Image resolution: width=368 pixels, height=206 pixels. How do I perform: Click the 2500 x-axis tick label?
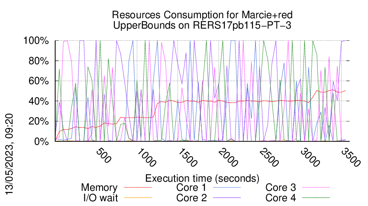click(x=269, y=157)
